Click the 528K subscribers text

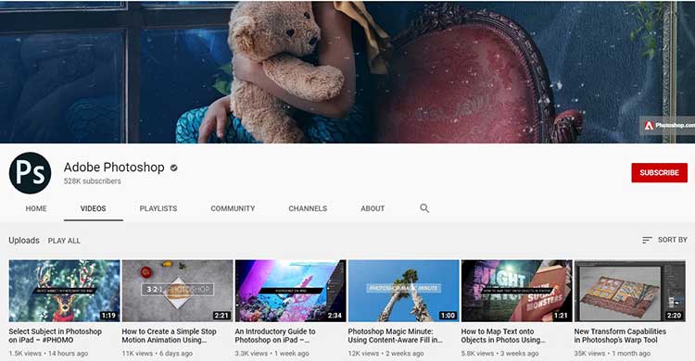(92, 181)
